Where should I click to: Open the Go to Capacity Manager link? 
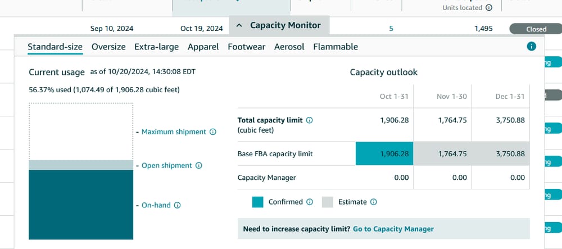click(x=393, y=229)
